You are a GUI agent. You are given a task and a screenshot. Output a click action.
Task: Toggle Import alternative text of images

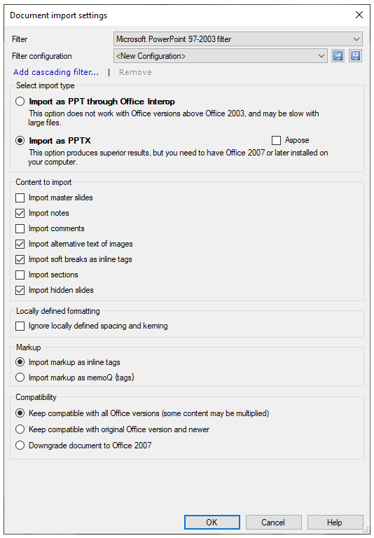(20, 244)
